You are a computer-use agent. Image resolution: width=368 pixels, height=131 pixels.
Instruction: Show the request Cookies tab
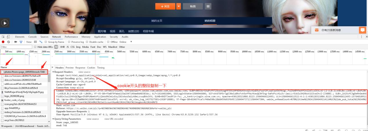[x=91, y=68]
